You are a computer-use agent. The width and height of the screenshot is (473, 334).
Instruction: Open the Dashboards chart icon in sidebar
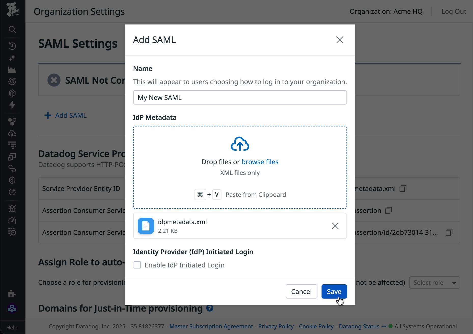(12, 70)
